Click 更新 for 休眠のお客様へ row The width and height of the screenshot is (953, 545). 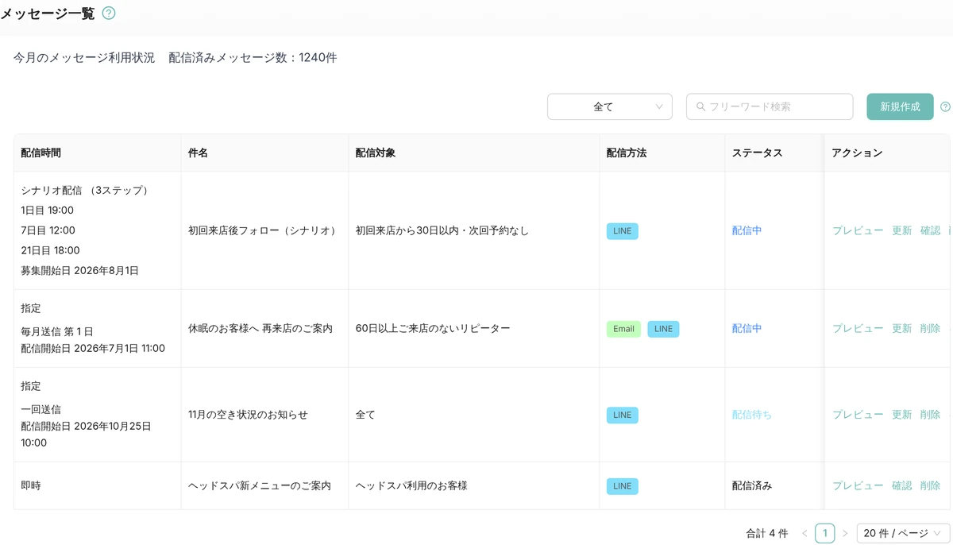902,328
